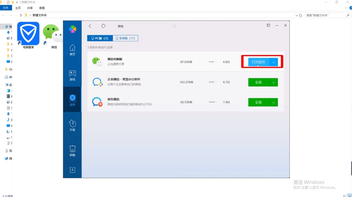Click the 企业微信 app icon
Viewport: 352px width, 197px height.
97,82
